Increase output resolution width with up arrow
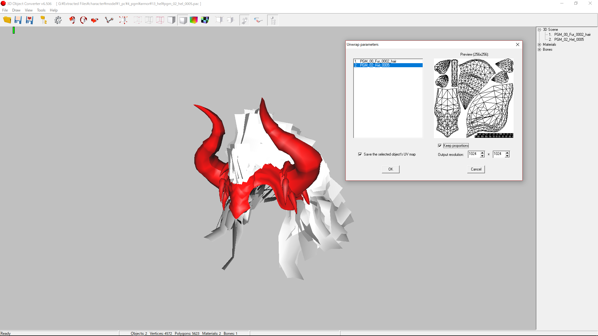This screenshot has height=336, width=598. coord(482,152)
